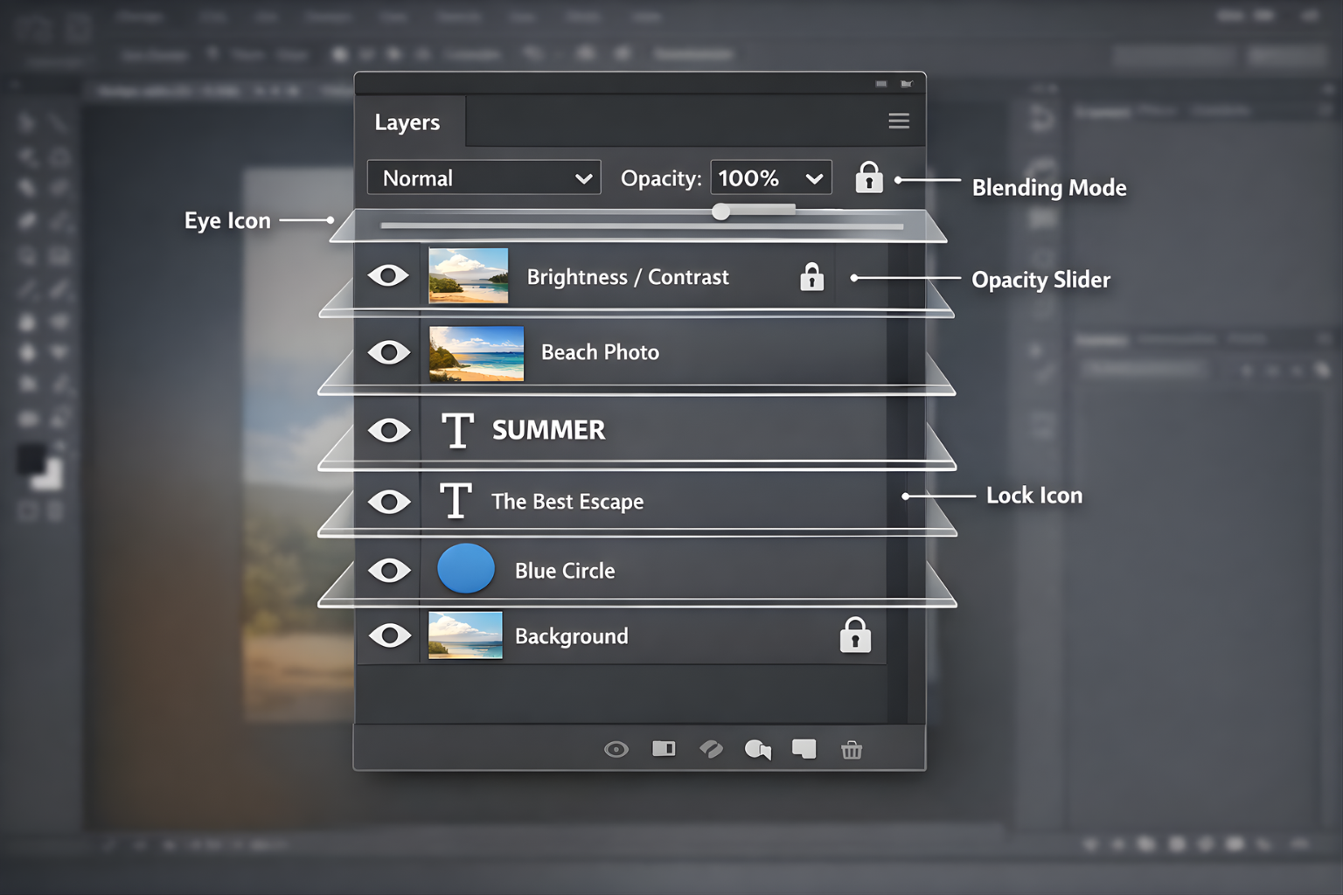Toggle visibility of the SUMMER layer

pos(388,430)
